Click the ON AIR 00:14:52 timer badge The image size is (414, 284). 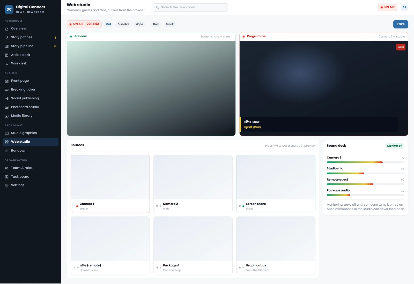click(x=84, y=24)
